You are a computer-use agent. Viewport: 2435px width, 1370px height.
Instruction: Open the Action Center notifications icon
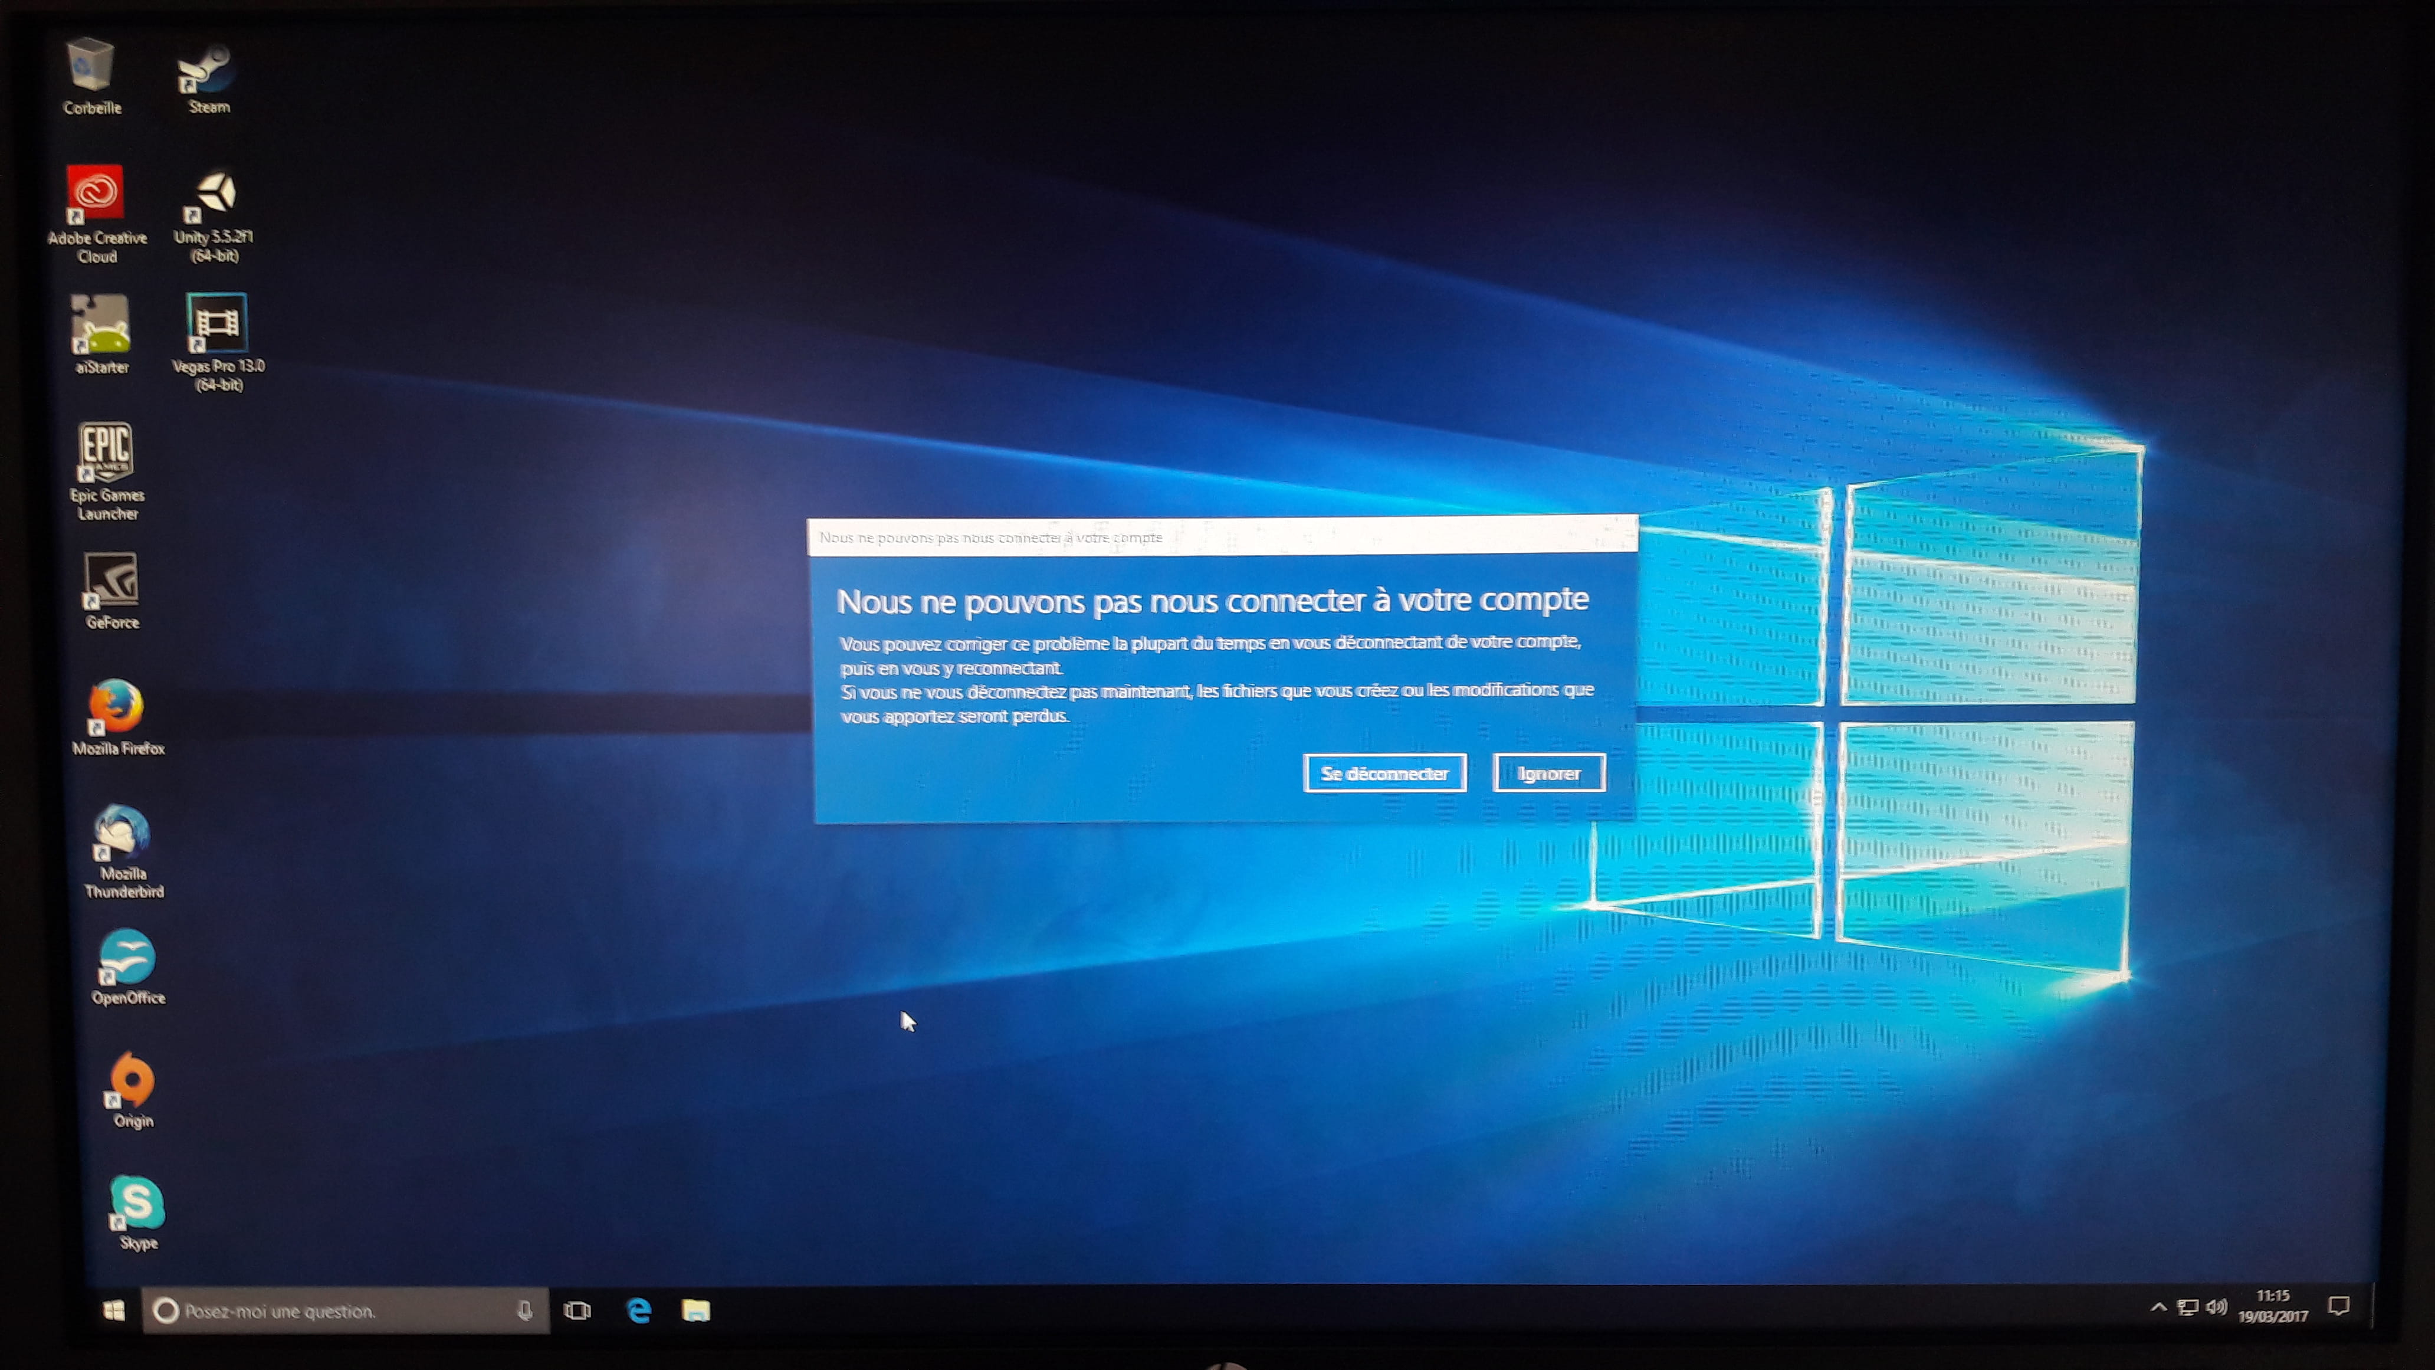coord(2339,1307)
